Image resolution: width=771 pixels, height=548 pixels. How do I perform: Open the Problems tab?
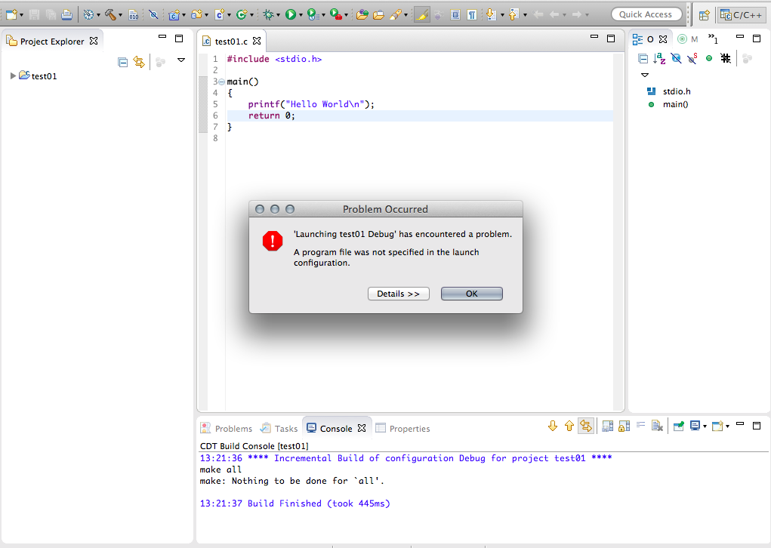tap(227, 429)
